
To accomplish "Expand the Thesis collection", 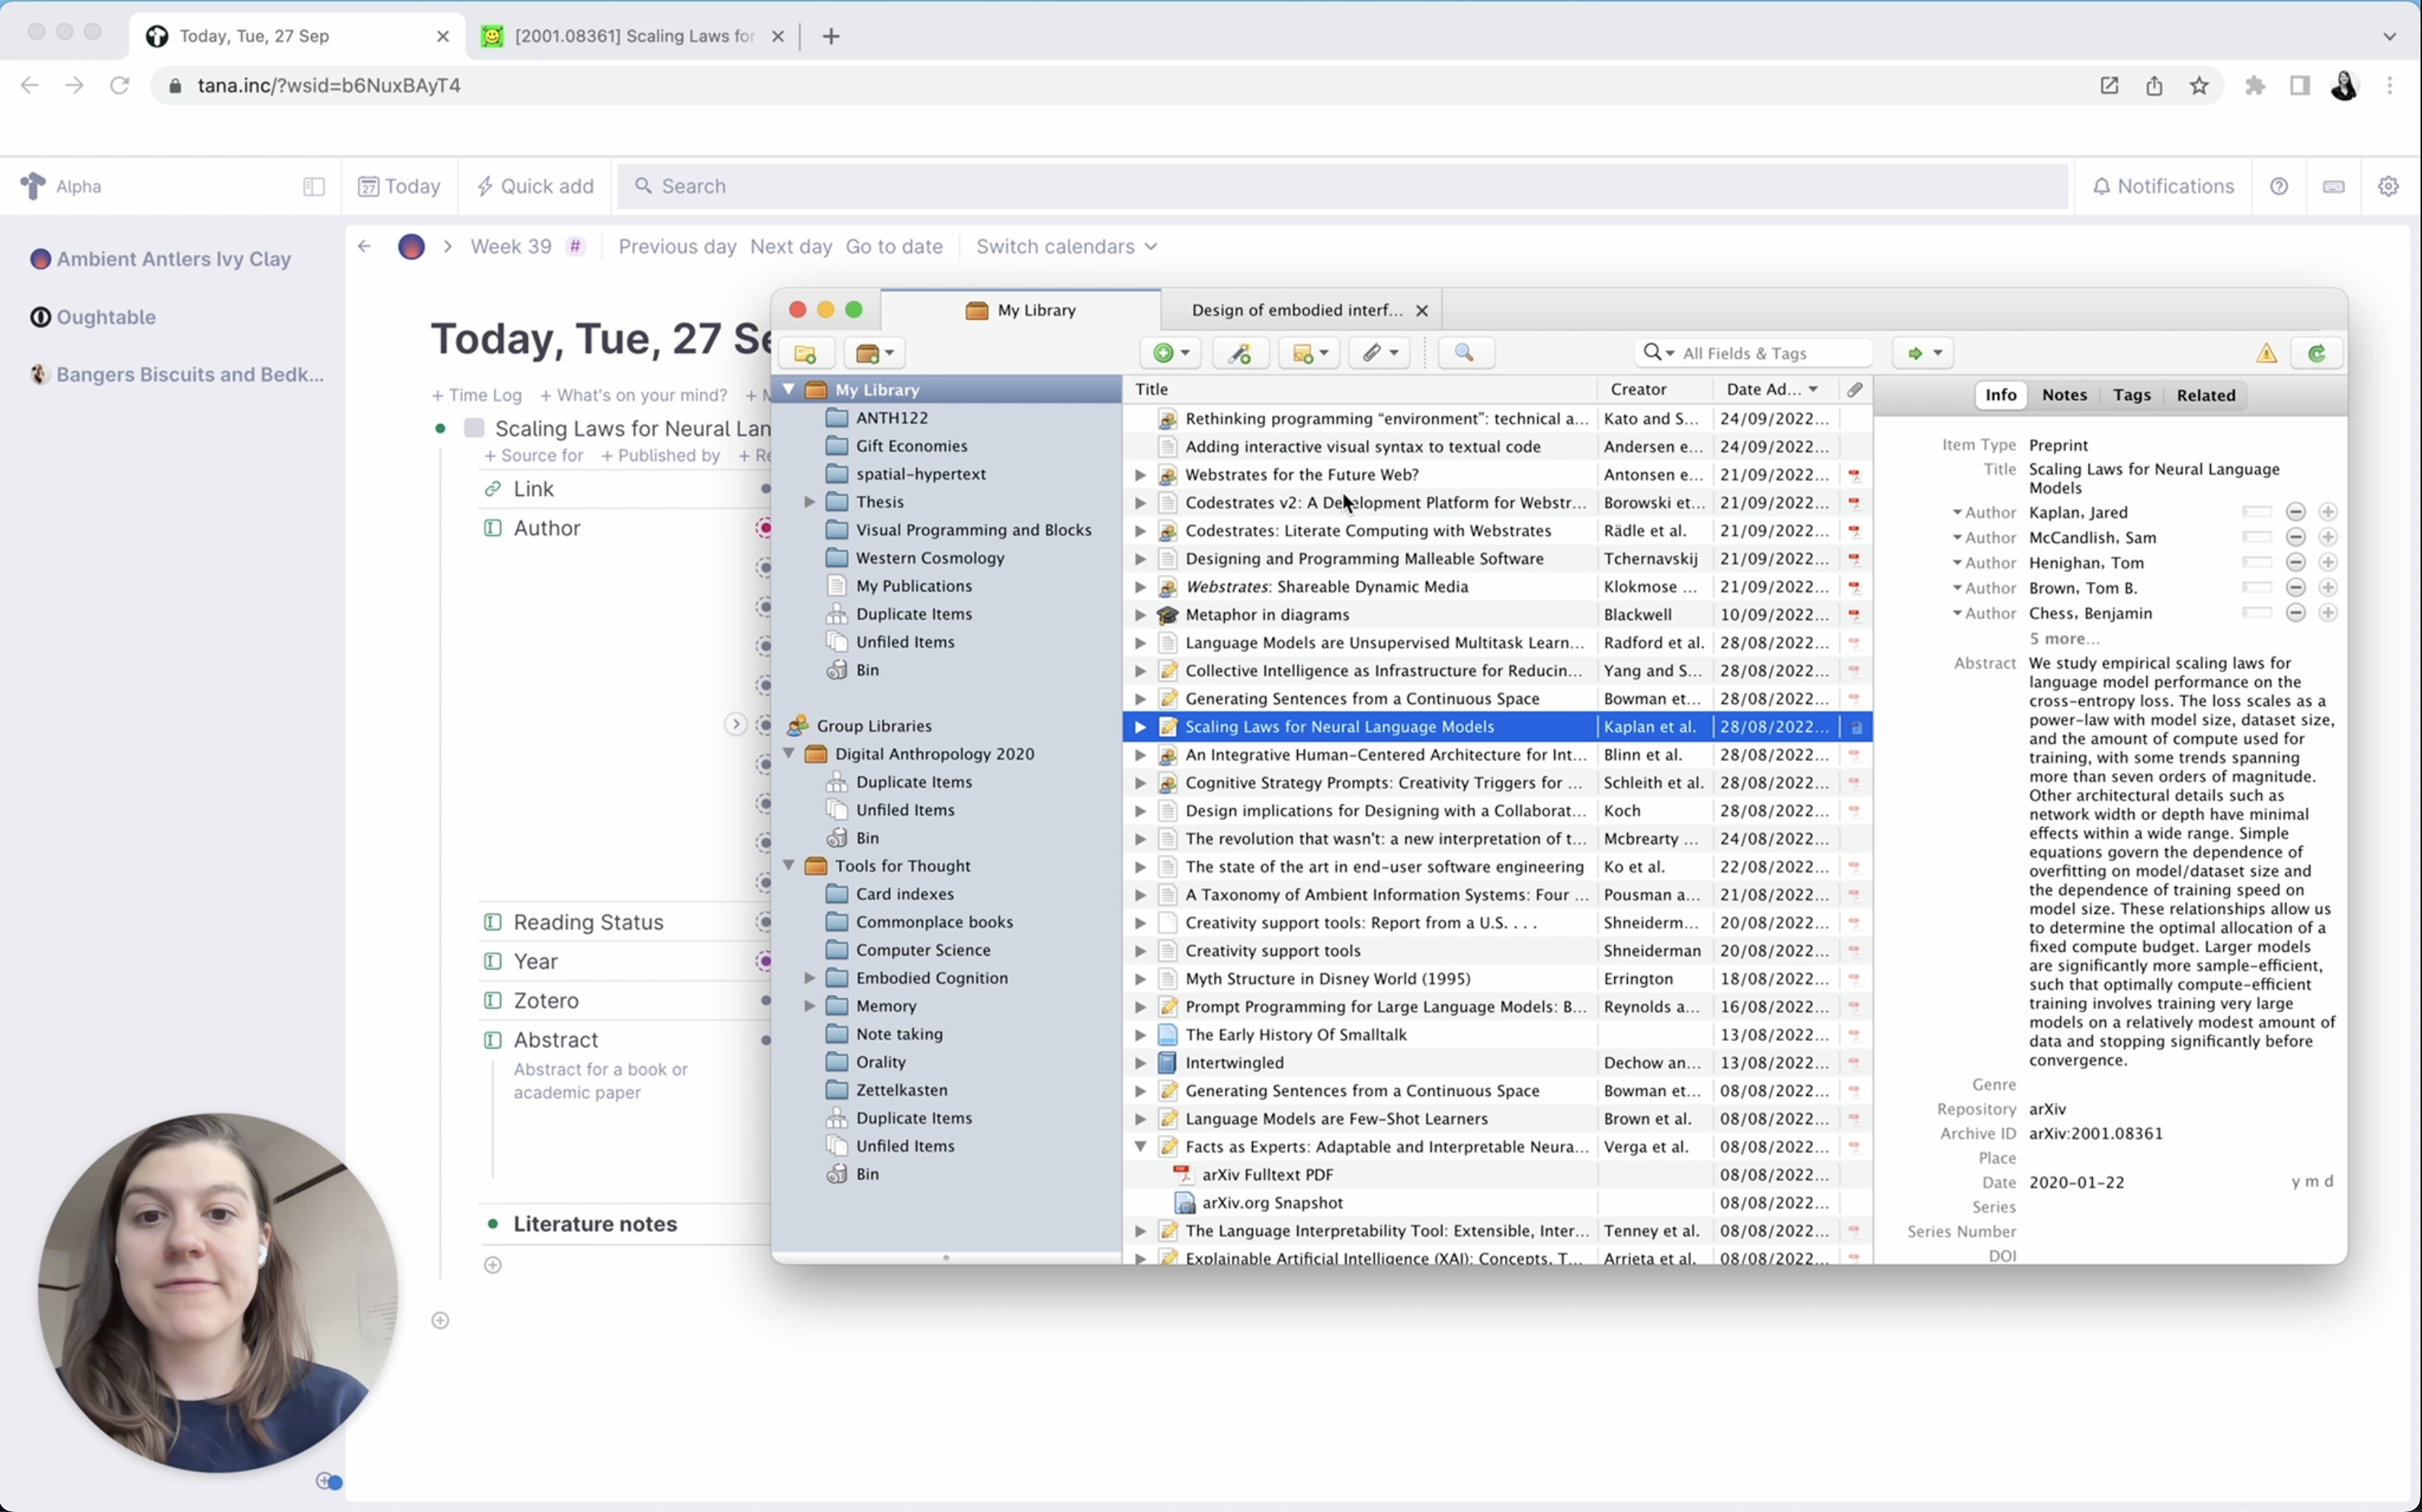I will (809, 502).
